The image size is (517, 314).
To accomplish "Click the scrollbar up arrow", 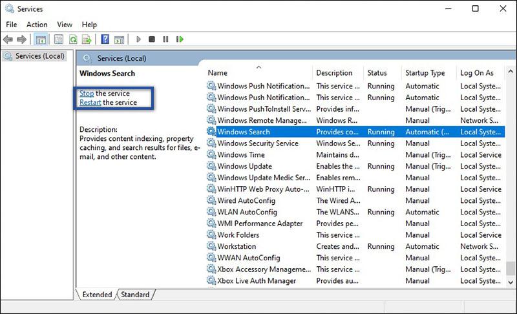I will [x=511, y=71].
